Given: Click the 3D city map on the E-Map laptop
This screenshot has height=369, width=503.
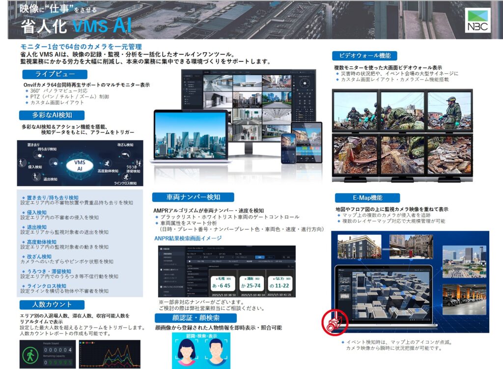Looking at the screenshot, I should pos(391,294).
